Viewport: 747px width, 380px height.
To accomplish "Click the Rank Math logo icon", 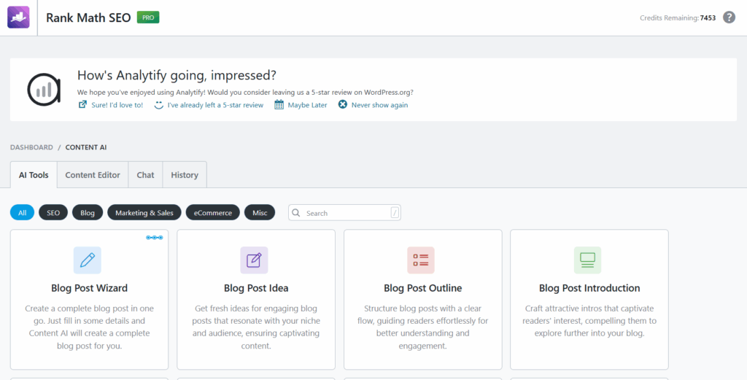I will [18, 18].
